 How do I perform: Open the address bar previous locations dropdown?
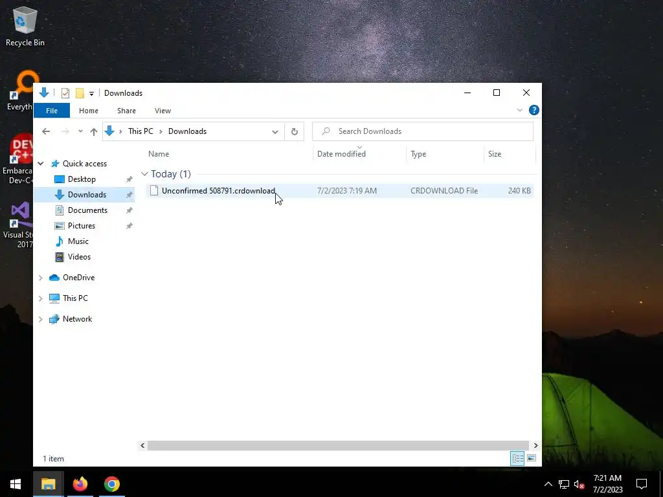coord(275,132)
